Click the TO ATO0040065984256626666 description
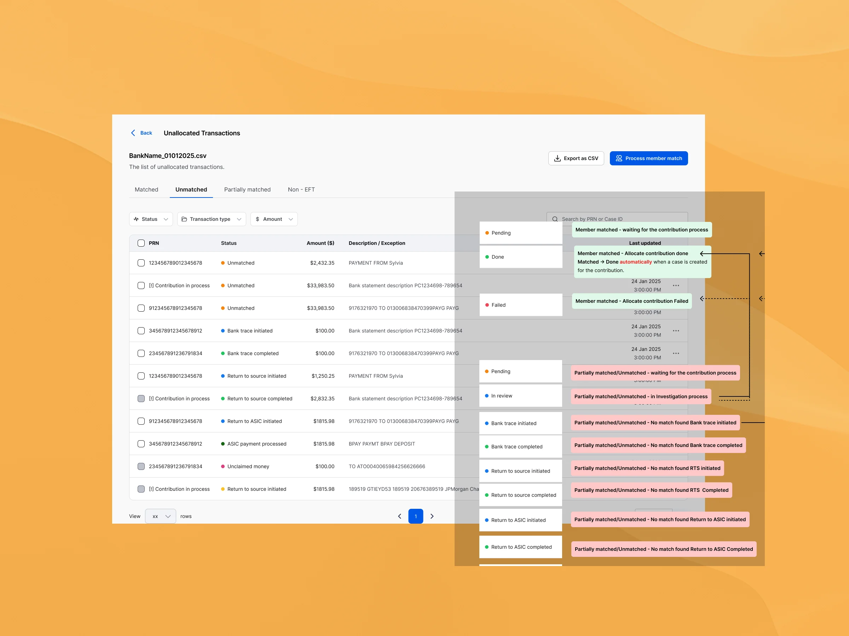This screenshot has height=636, width=849. [387, 466]
